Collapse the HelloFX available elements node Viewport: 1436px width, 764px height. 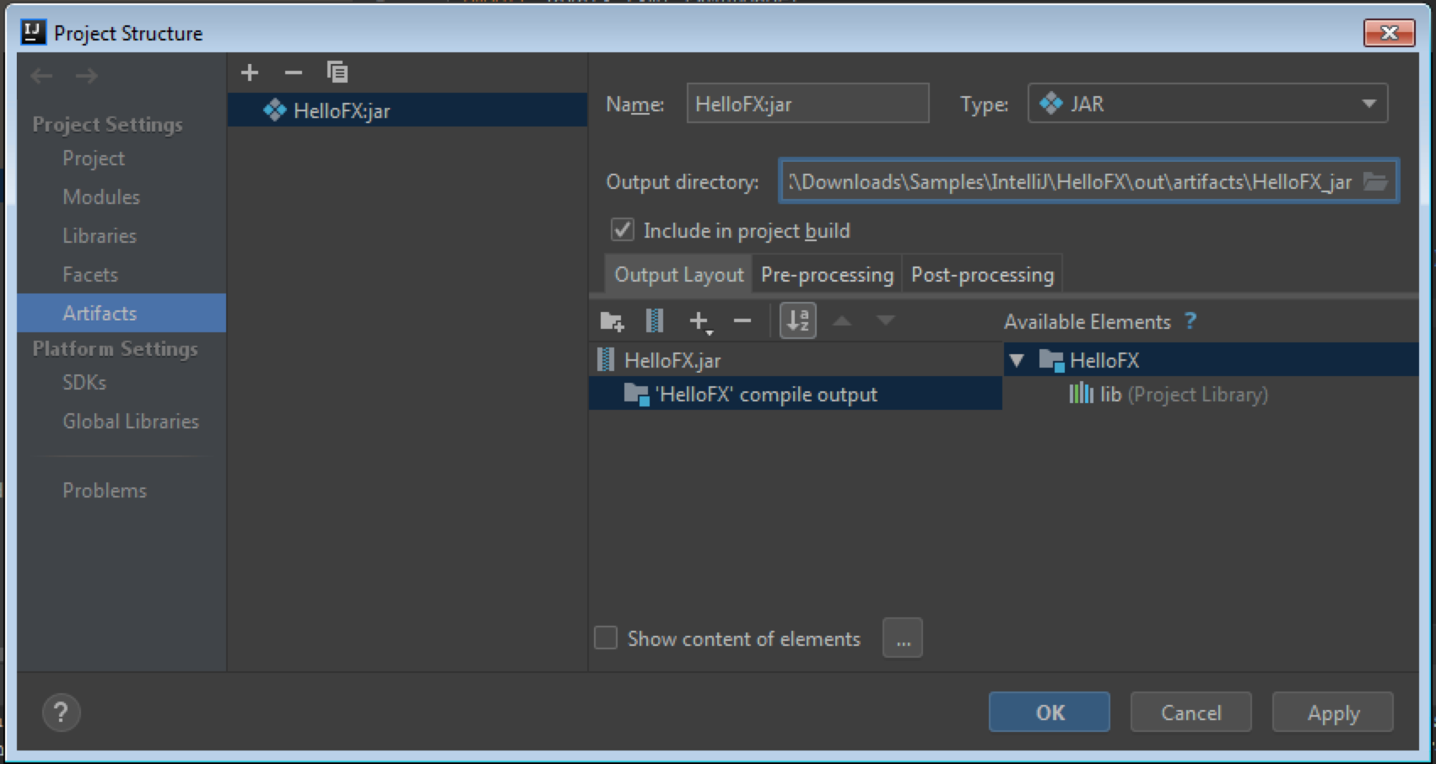(x=1017, y=361)
